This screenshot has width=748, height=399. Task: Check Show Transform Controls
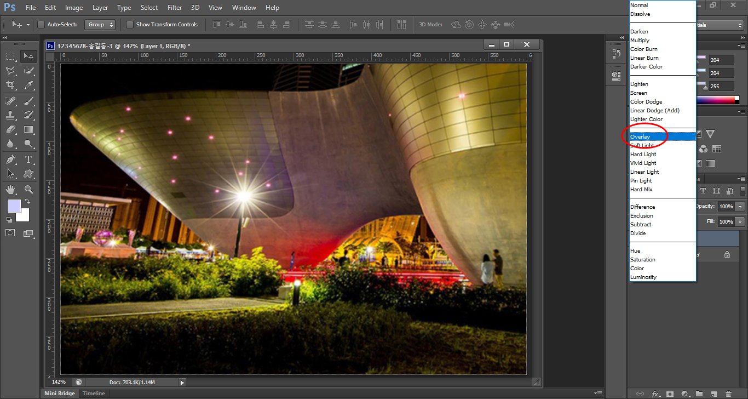click(x=130, y=25)
